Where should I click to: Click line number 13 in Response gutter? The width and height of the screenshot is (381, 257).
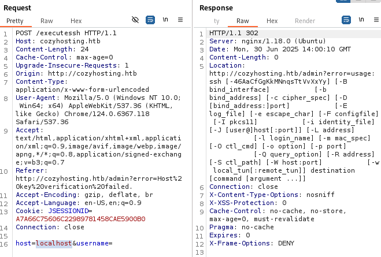199,252
